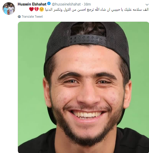
Task: Open the attached tweet photo
Action: (83, 87)
